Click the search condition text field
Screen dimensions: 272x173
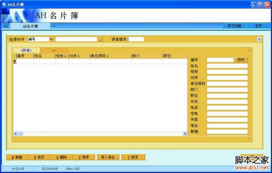(x=76, y=39)
